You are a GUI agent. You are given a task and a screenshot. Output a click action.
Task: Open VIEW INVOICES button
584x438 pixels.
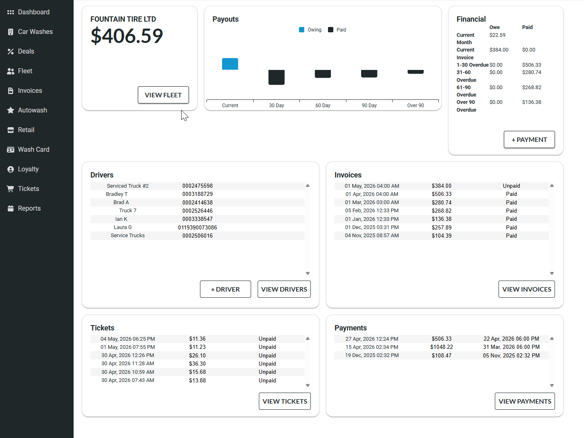(x=527, y=289)
